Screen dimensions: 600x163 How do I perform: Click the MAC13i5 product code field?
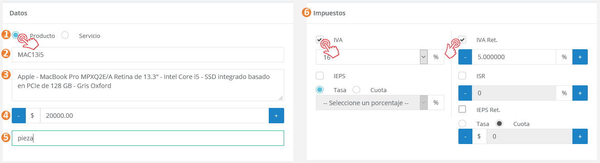pyautogui.click(x=148, y=55)
